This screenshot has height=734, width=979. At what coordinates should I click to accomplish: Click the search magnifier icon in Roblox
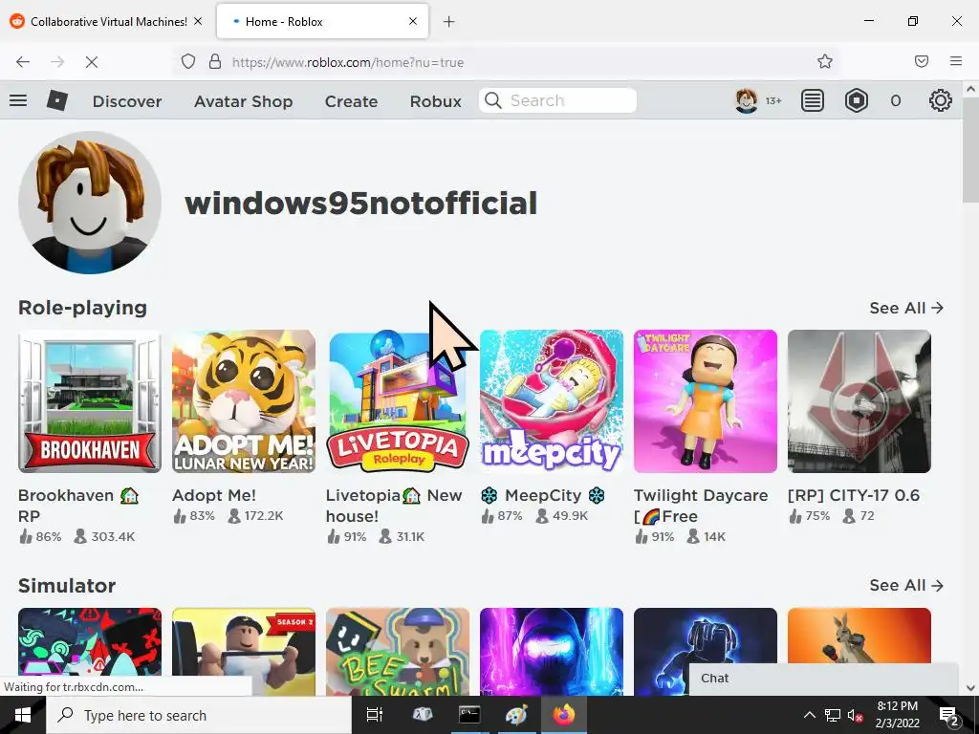coord(493,100)
